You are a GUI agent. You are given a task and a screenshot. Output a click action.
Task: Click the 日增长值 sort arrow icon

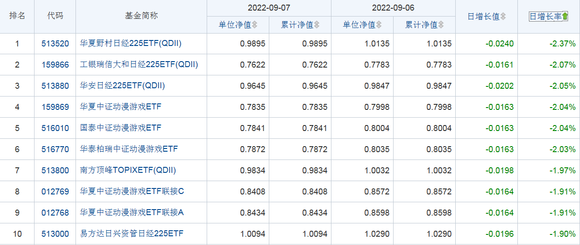[503, 17]
